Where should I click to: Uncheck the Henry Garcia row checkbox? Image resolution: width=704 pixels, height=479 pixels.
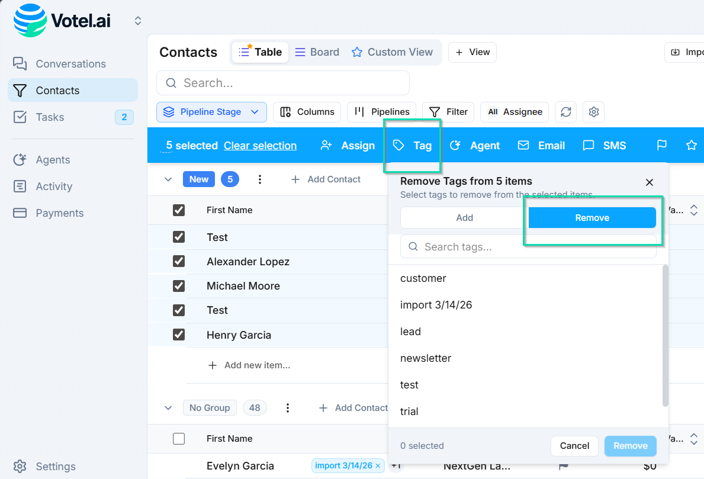click(x=179, y=335)
